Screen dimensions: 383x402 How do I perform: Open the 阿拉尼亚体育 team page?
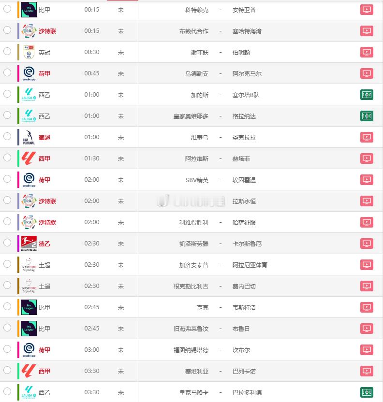(x=250, y=265)
